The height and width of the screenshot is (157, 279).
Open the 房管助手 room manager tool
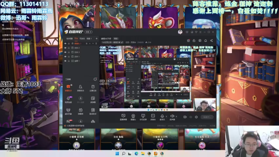pos(81,88)
